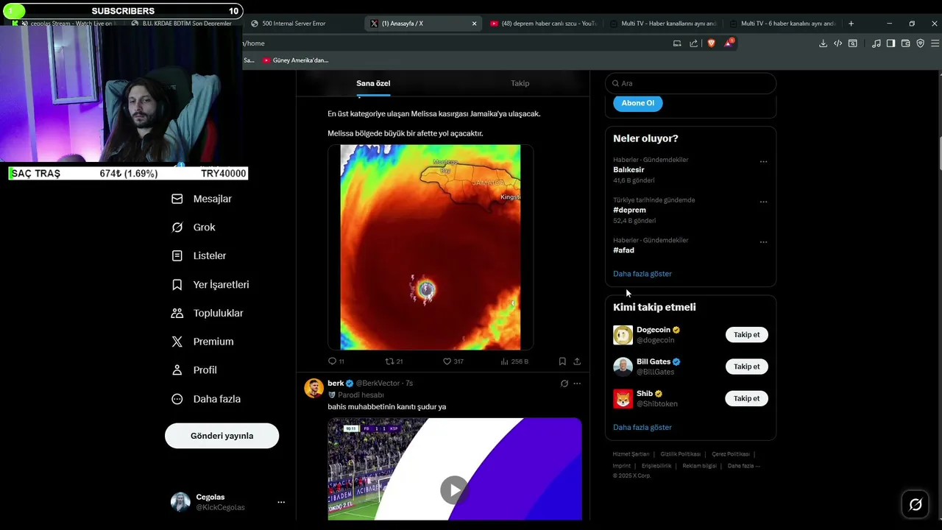
Task: Follow Dogecoin with Takip et
Action: [746, 335]
